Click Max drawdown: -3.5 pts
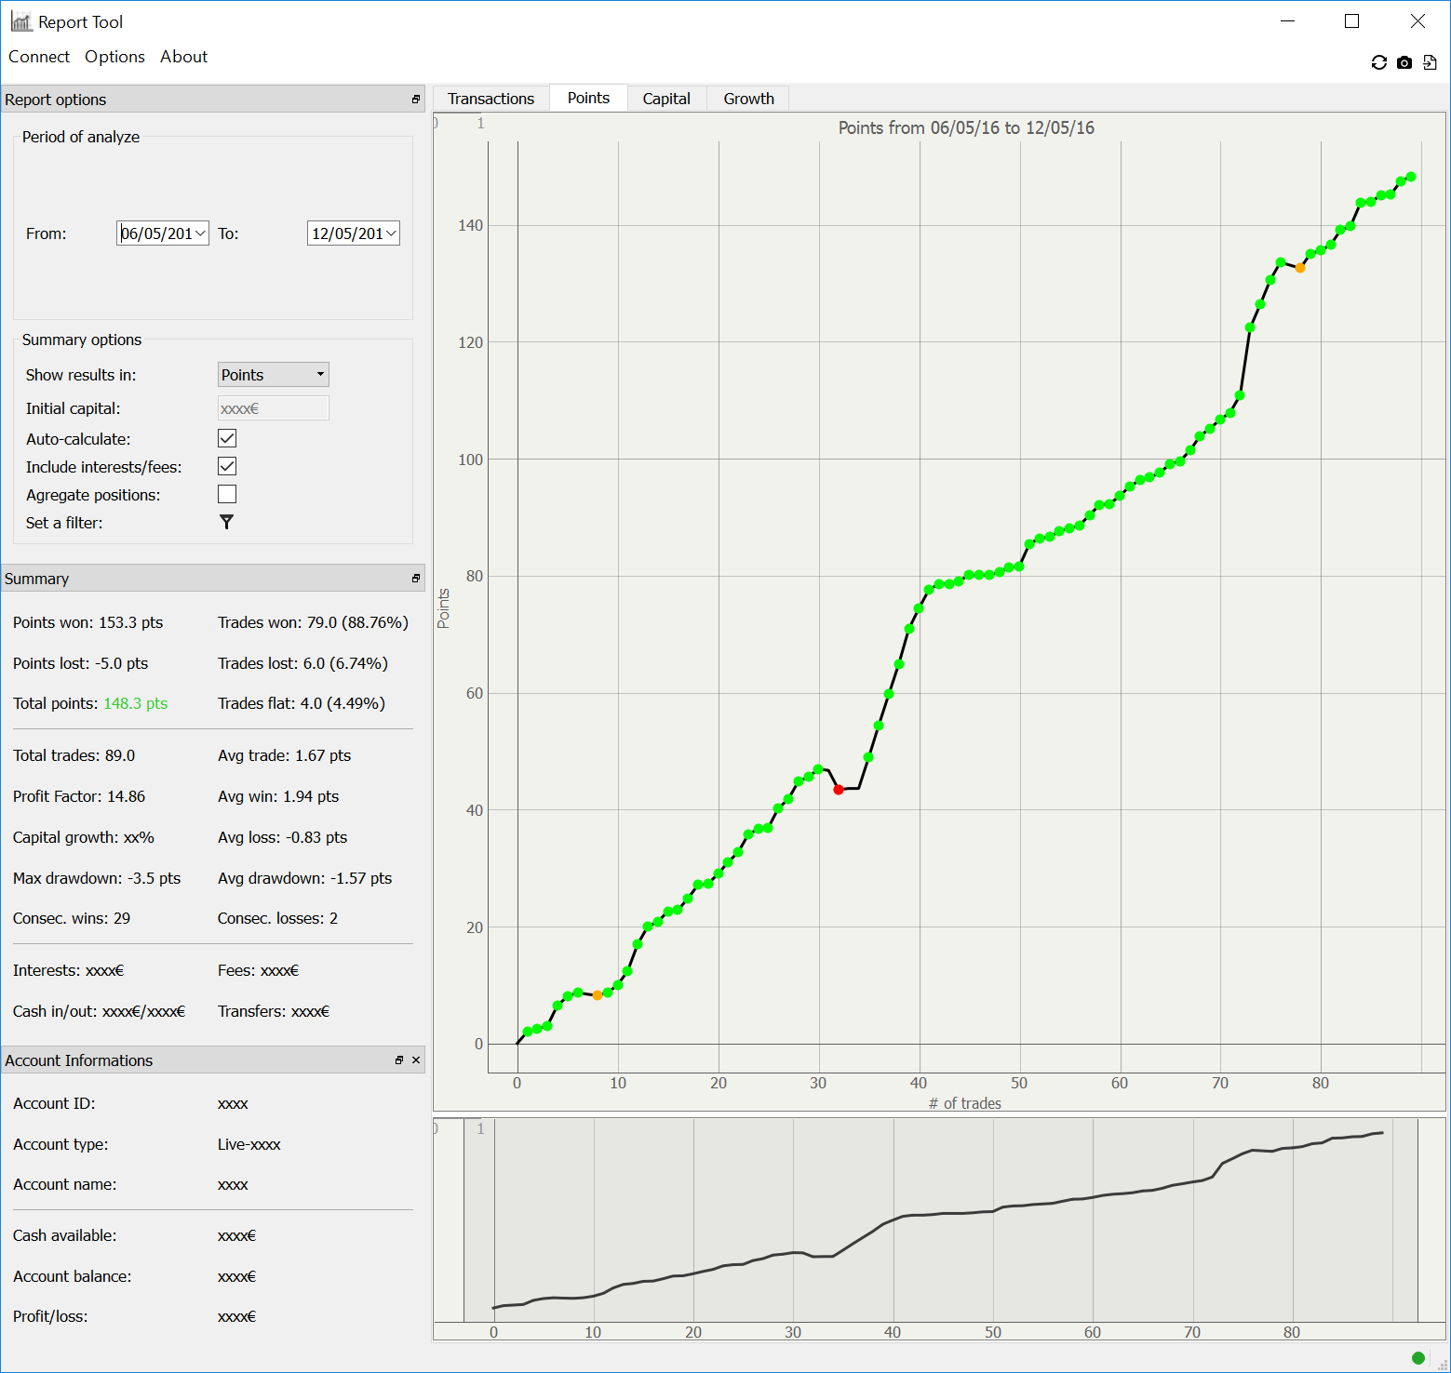1451x1373 pixels. pos(97,878)
